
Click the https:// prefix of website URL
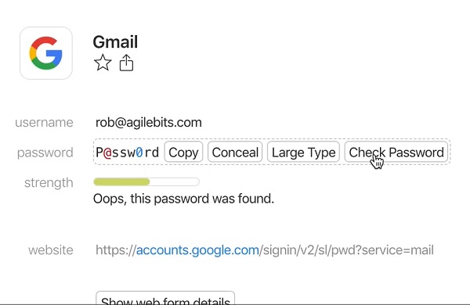(x=116, y=250)
